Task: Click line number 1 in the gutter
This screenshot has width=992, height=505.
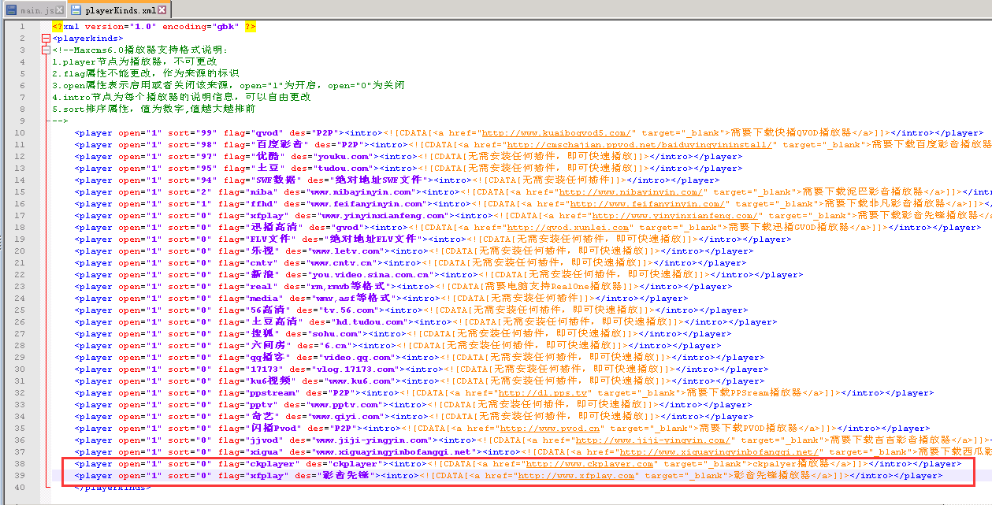Action: (23, 27)
